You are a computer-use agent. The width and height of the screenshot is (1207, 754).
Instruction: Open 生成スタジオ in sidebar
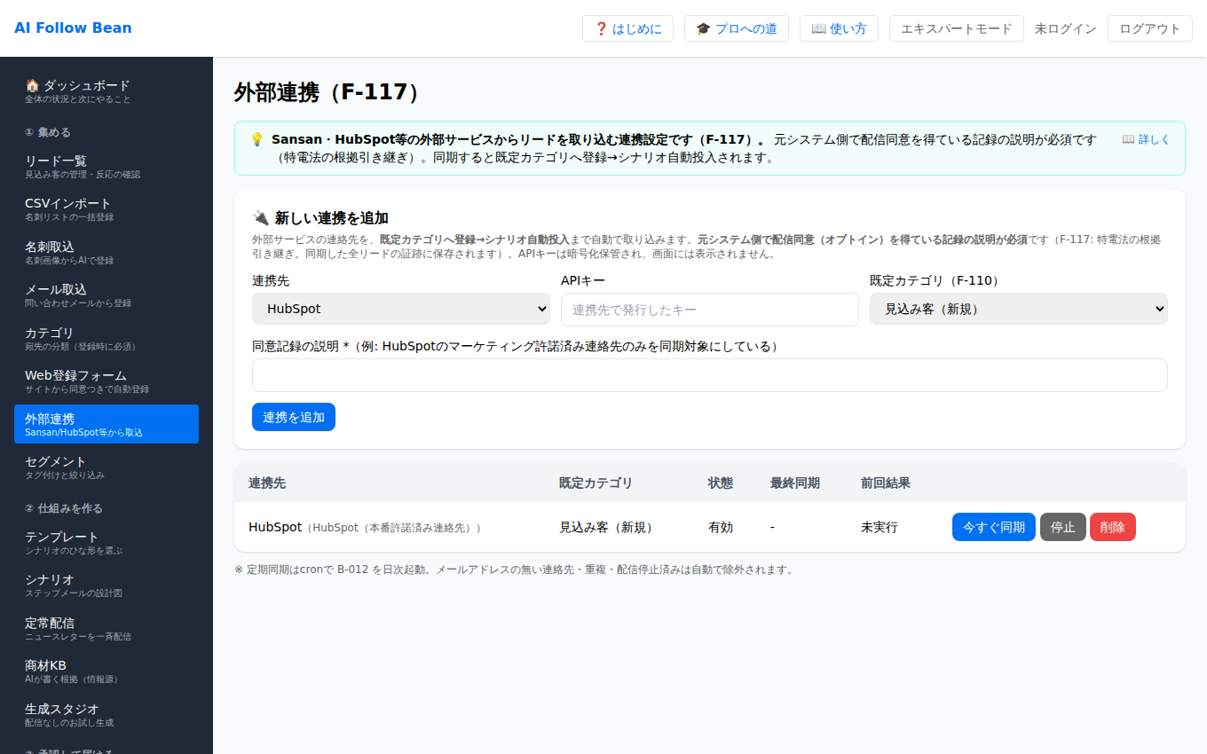[106, 715]
